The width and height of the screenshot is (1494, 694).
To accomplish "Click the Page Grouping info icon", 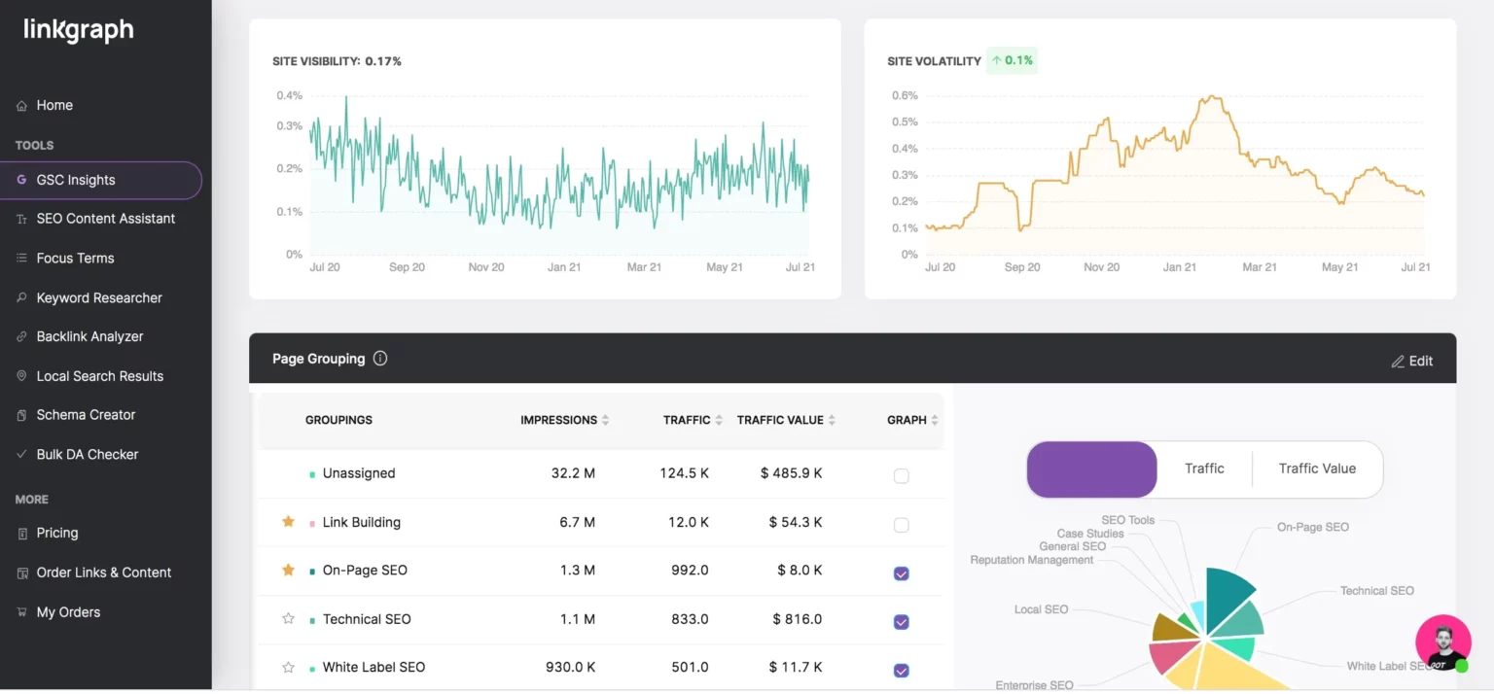I will point(379,358).
